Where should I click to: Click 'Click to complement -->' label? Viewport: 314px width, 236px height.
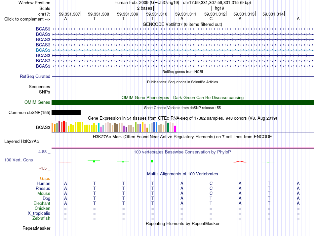pos(27,19)
